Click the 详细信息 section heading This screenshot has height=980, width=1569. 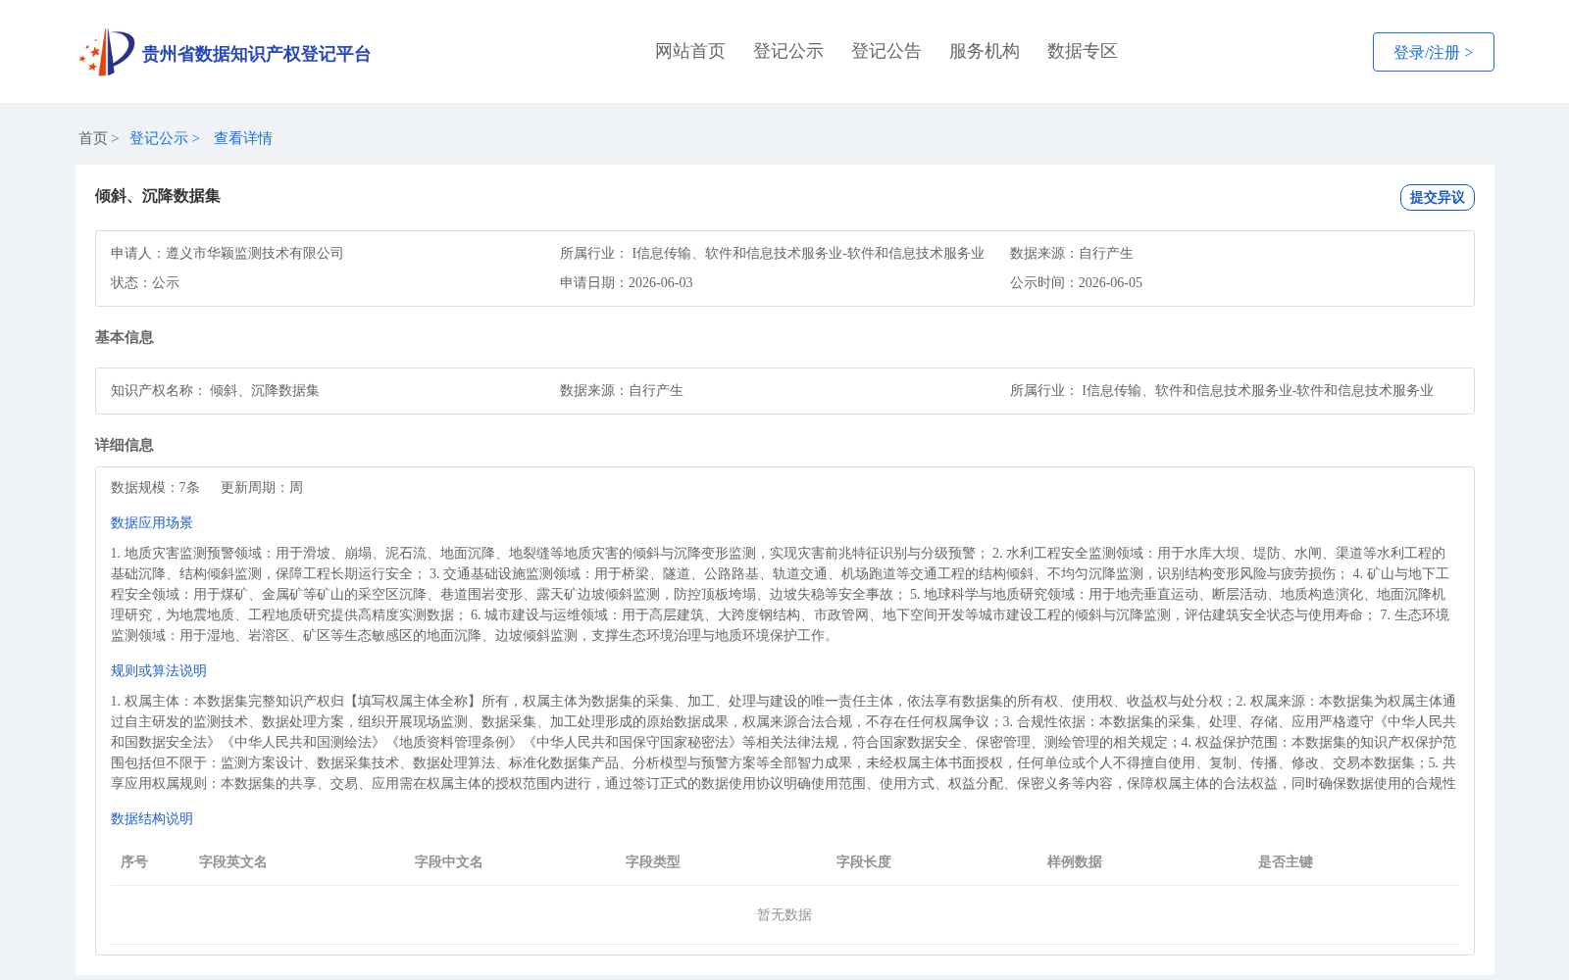[125, 445]
